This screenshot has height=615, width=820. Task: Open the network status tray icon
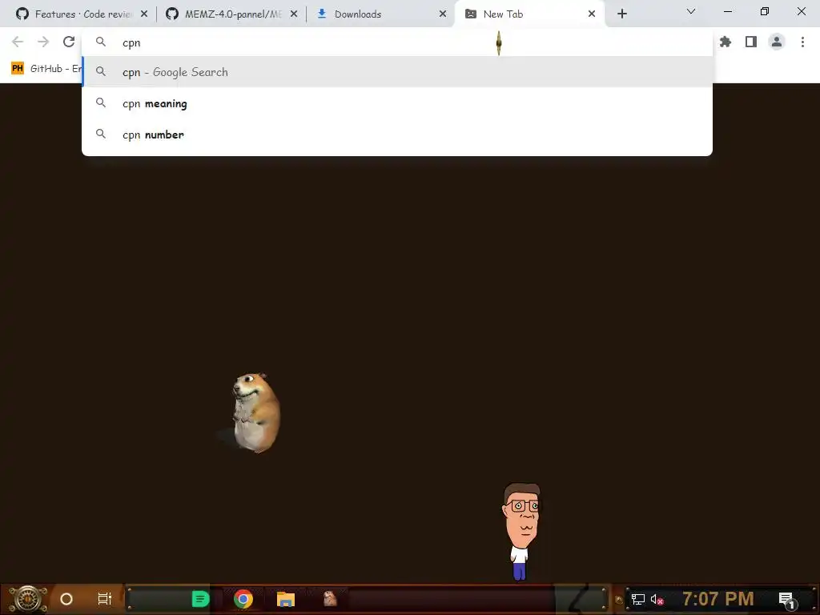tap(637, 599)
